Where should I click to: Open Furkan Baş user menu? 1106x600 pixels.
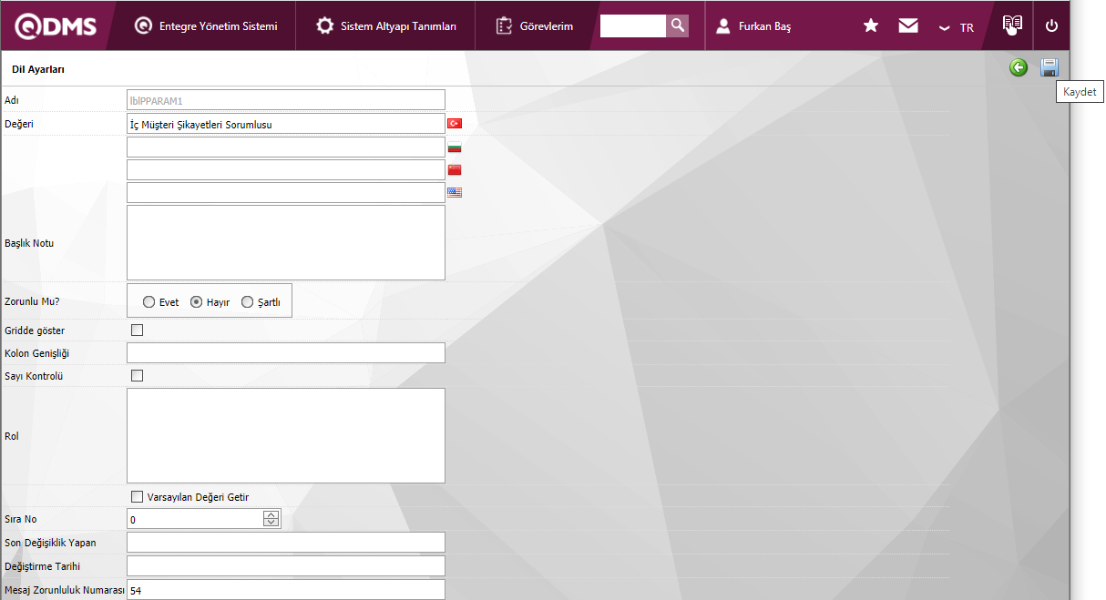point(753,26)
